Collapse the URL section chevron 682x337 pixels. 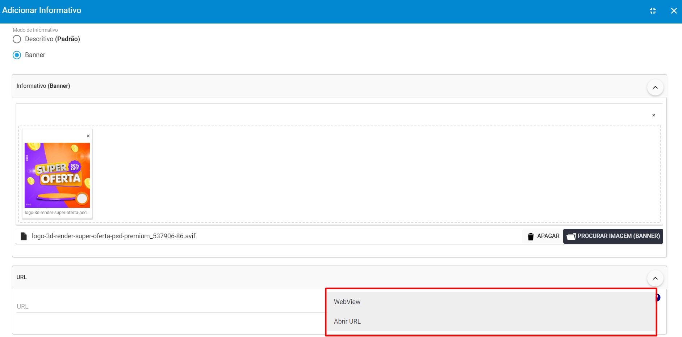click(x=655, y=278)
